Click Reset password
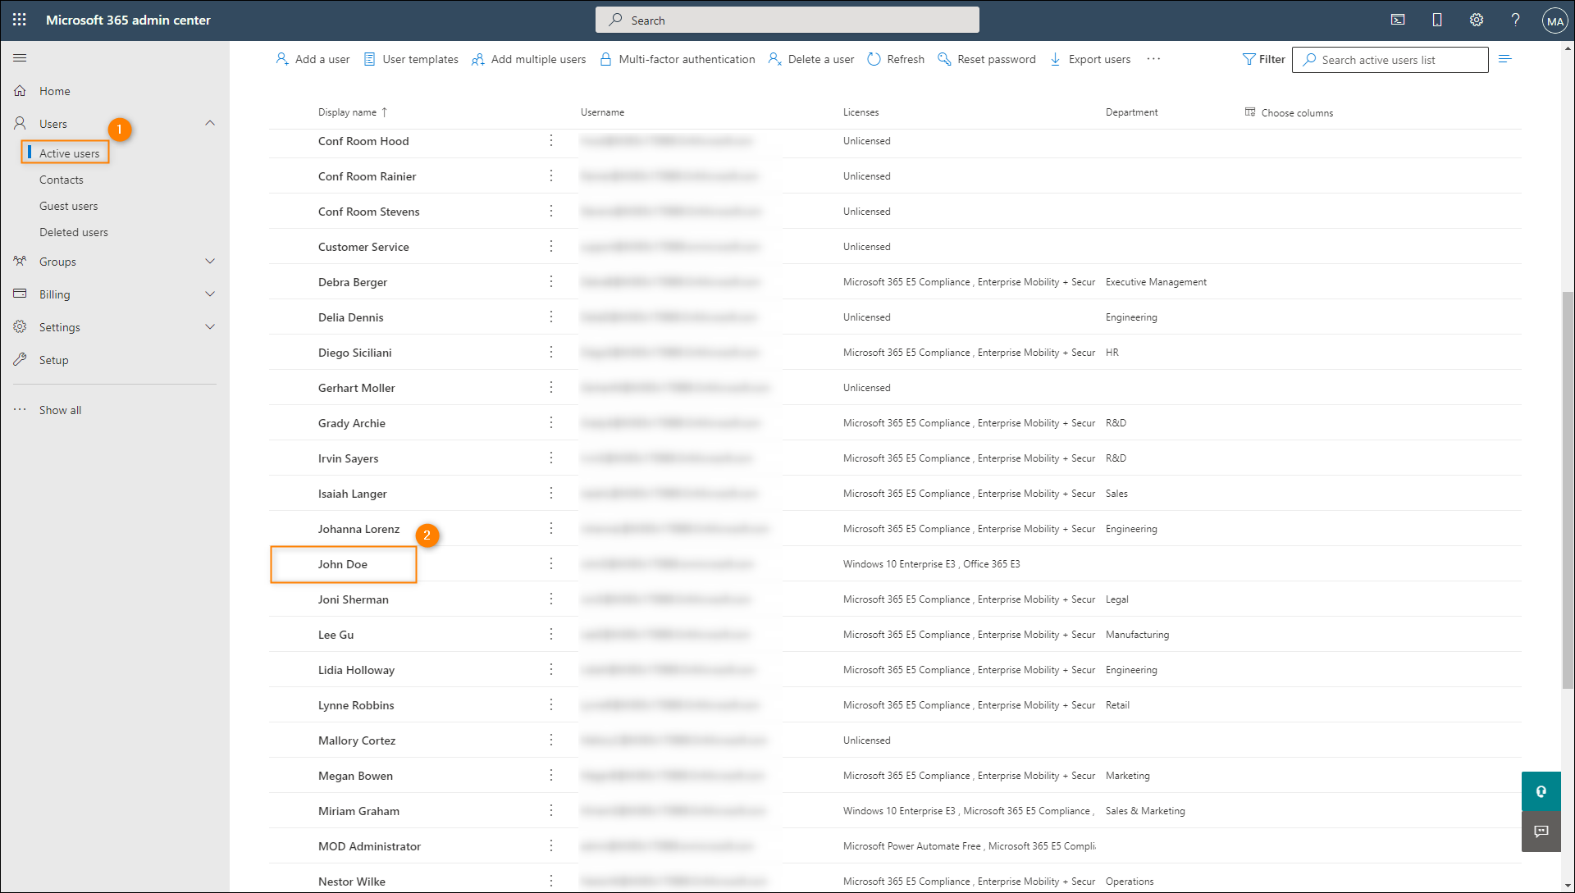The height and width of the screenshot is (893, 1575). point(987,59)
